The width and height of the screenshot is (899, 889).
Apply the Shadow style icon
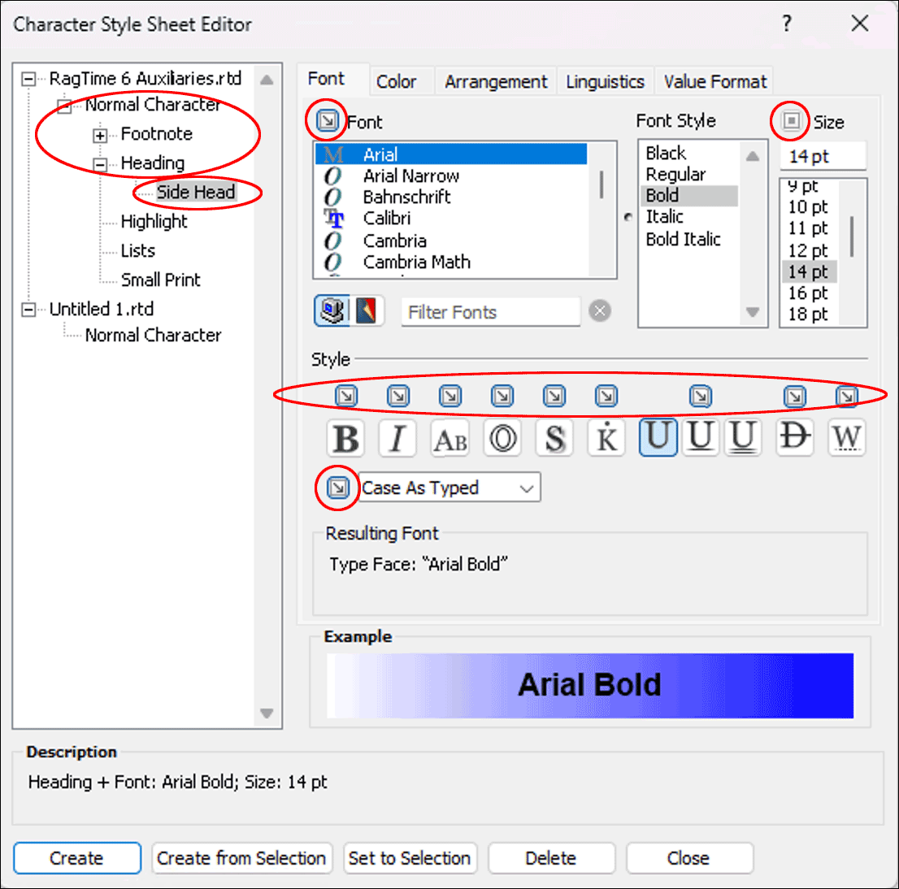(554, 439)
